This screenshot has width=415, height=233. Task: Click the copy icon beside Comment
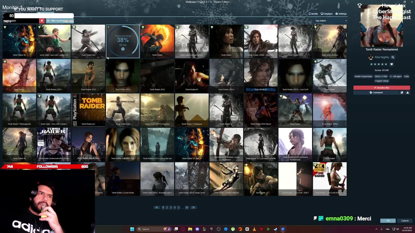(402, 93)
